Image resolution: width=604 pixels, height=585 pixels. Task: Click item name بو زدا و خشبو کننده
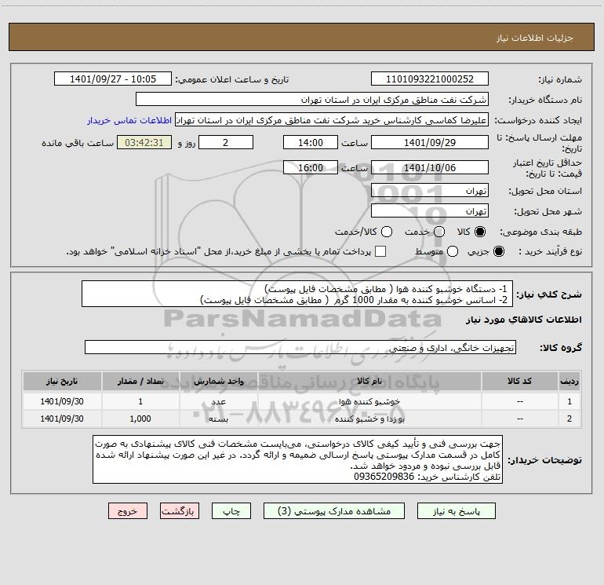coord(369,419)
